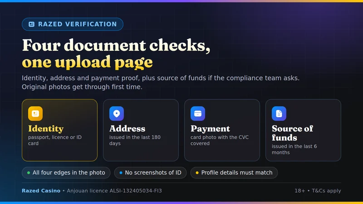Click 'issued in the last 6 months' text
This screenshot has width=363, height=204.
point(294,150)
